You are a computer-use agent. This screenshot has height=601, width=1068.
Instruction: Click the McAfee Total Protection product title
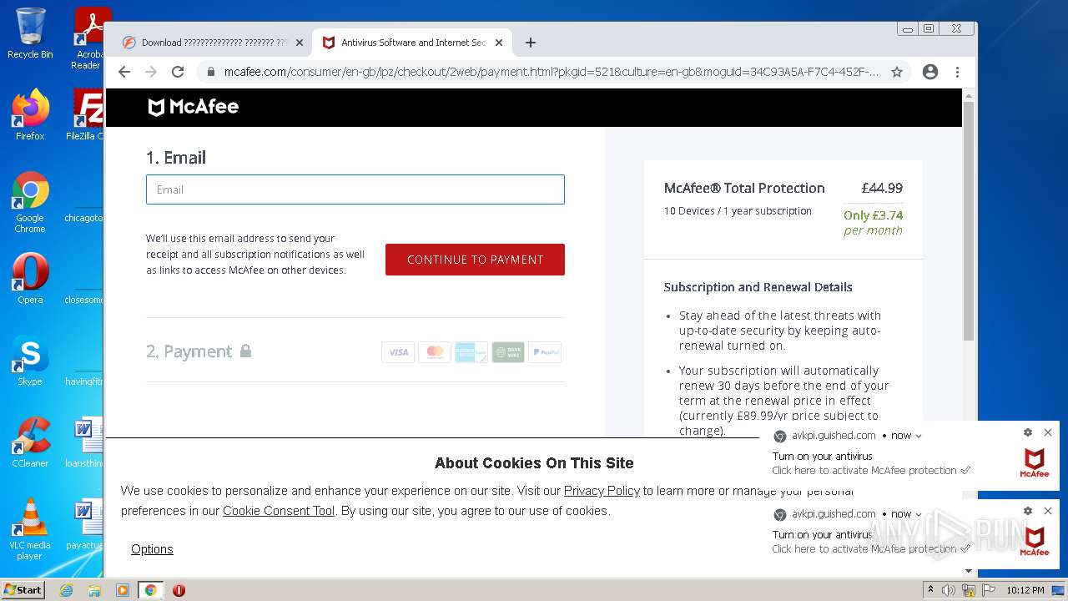pyautogui.click(x=744, y=188)
